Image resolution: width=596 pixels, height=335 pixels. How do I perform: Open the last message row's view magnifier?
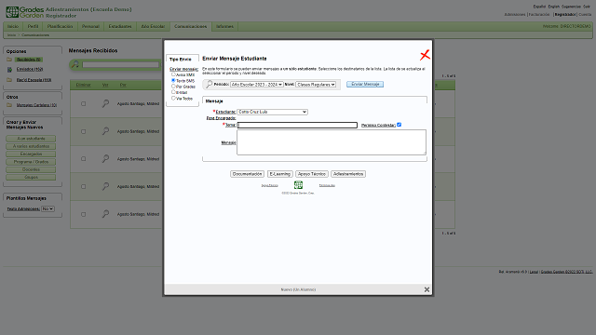coord(105,214)
